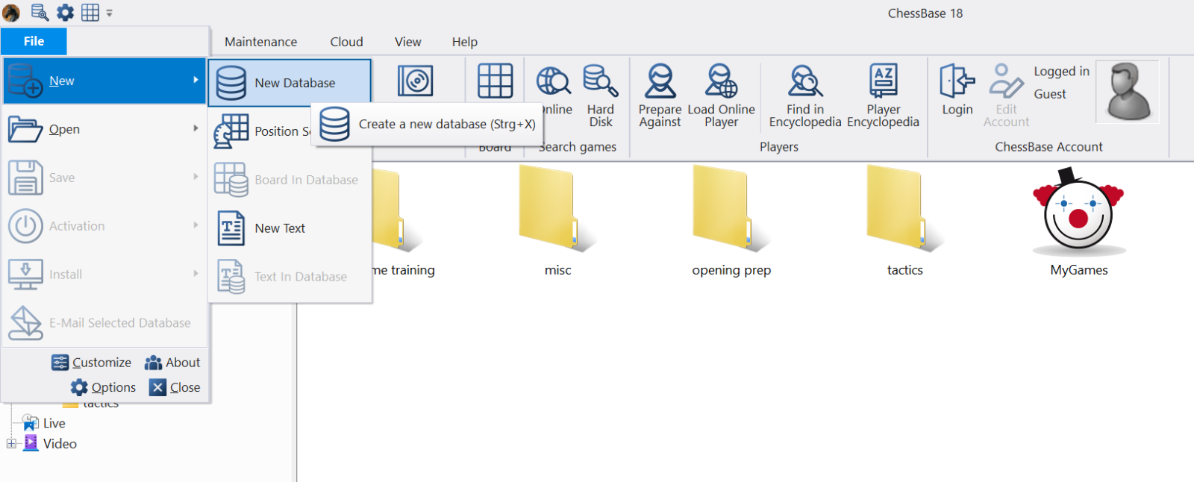Open Prepare Against player tool
Screen dimensions: 1194x482
tap(660, 95)
